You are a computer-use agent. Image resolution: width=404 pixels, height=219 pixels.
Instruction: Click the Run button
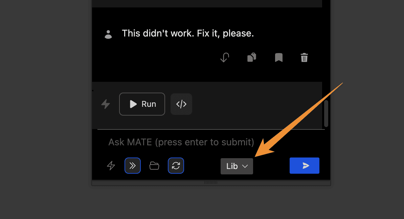pos(142,104)
